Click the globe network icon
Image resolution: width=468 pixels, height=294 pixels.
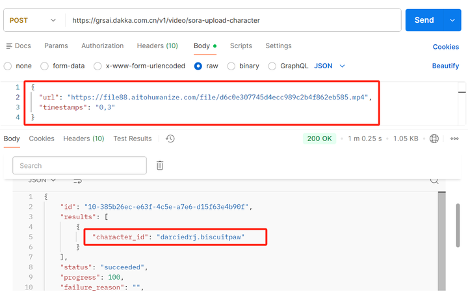434,139
